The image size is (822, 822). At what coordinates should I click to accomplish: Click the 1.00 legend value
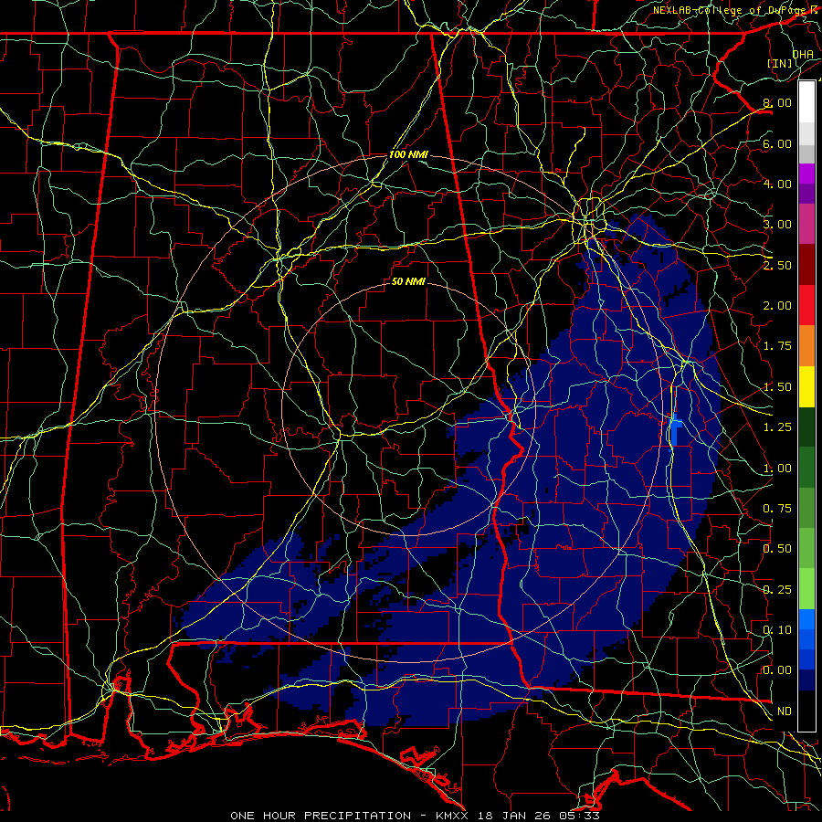coord(777,469)
